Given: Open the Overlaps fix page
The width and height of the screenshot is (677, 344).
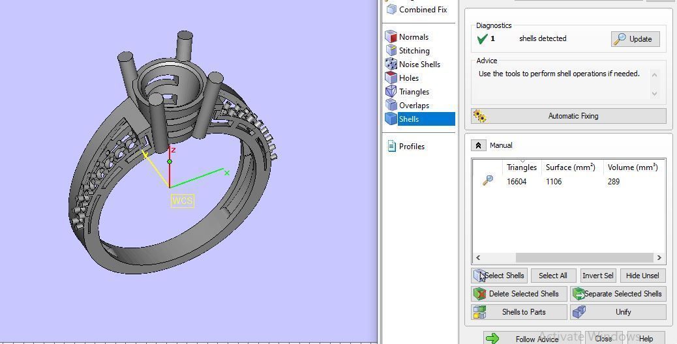Looking at the screenshot, I should [x=408, y=105].
